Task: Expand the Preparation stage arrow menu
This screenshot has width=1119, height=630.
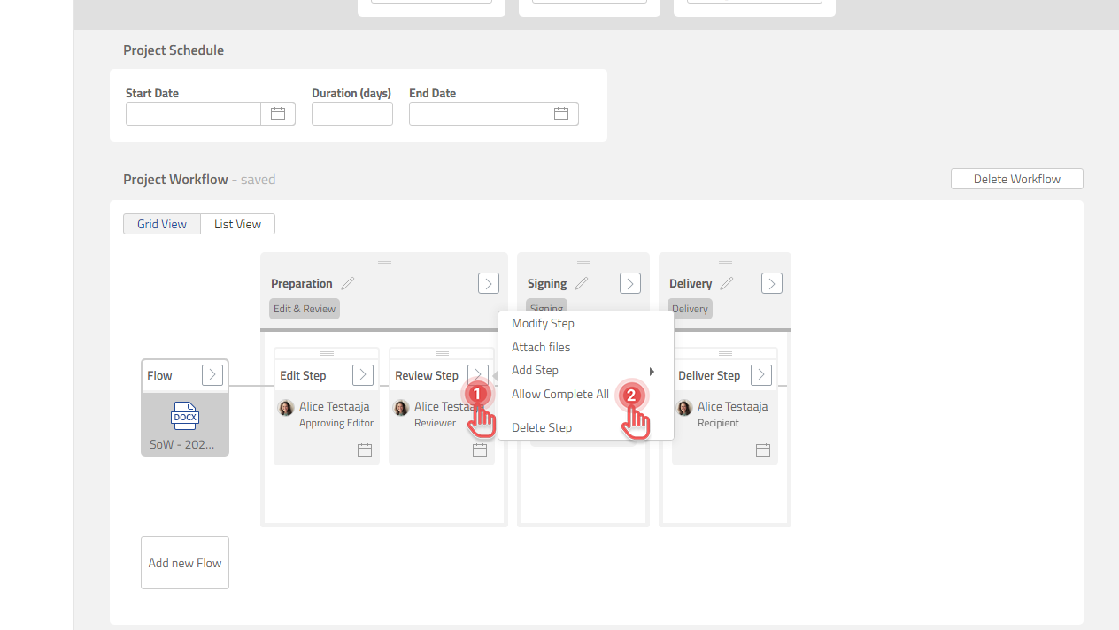Action: click(489, 283)
